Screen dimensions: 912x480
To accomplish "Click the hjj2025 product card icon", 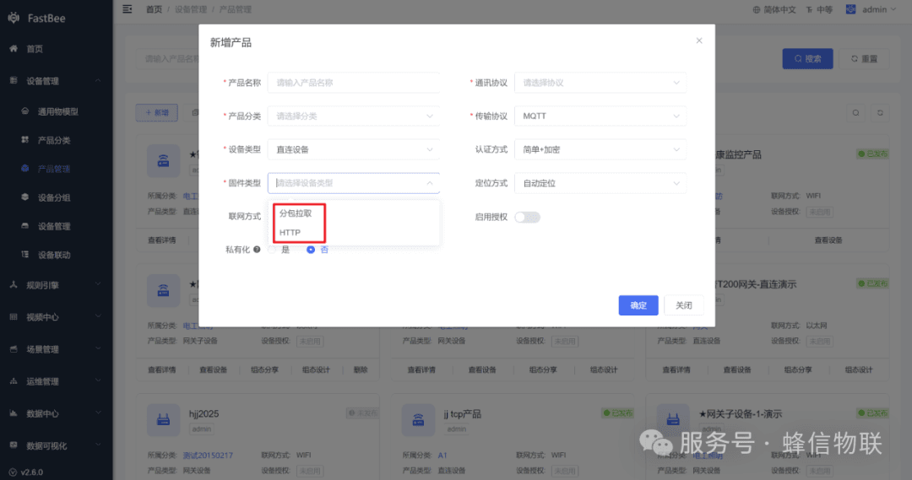I will click(x=164, y=419).
